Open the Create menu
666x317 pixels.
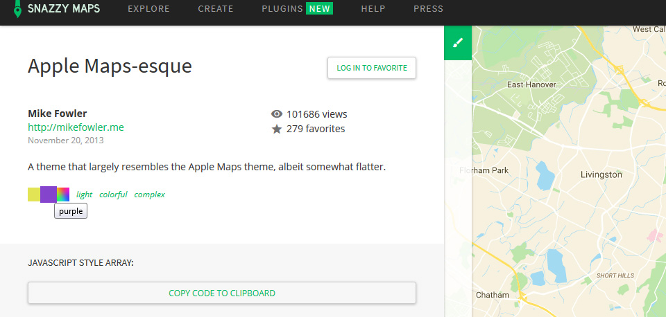pos(216,9)
